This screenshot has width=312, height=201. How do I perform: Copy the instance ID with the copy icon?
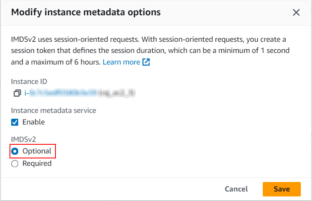(17, 93)
